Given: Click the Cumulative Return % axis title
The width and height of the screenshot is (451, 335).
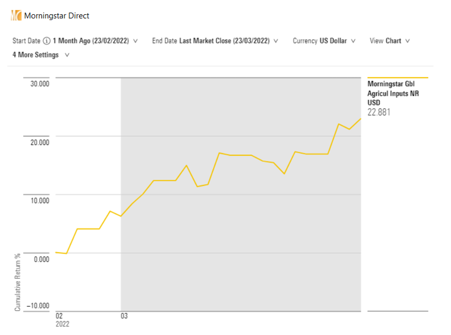Looking at the screenshot, I should (18, 282).
